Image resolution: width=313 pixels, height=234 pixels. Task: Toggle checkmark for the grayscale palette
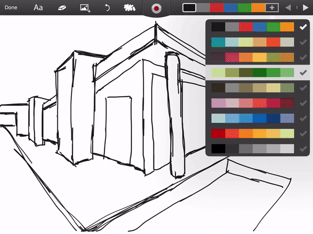[303, 149]
